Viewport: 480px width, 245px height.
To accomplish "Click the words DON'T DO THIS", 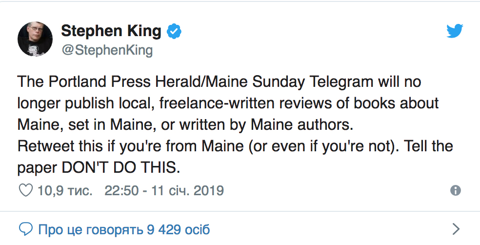I will (x=121, y=167).
